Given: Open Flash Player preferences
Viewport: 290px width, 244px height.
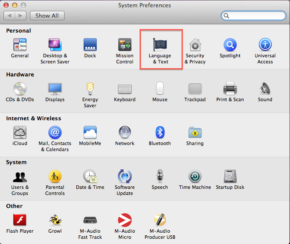Looking at the screenshot, I should pyautogui.click(x=20, y=221).
